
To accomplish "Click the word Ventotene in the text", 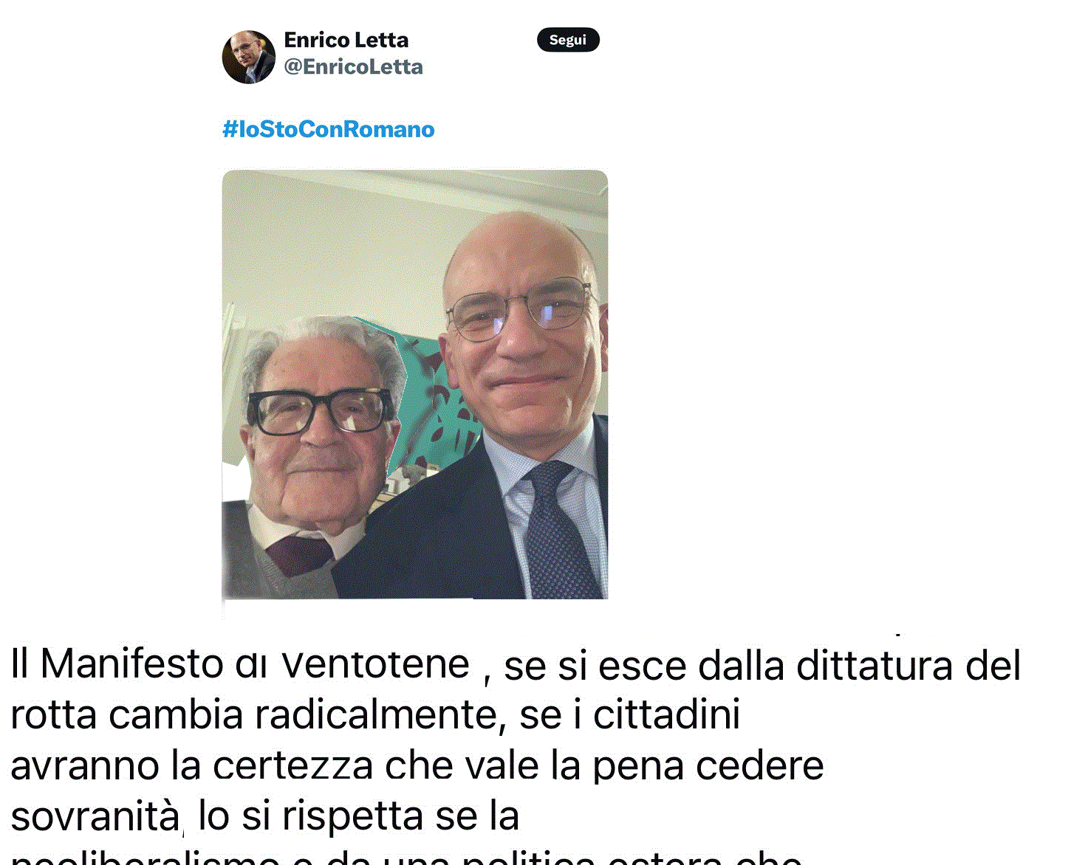I will click(376, 664).
